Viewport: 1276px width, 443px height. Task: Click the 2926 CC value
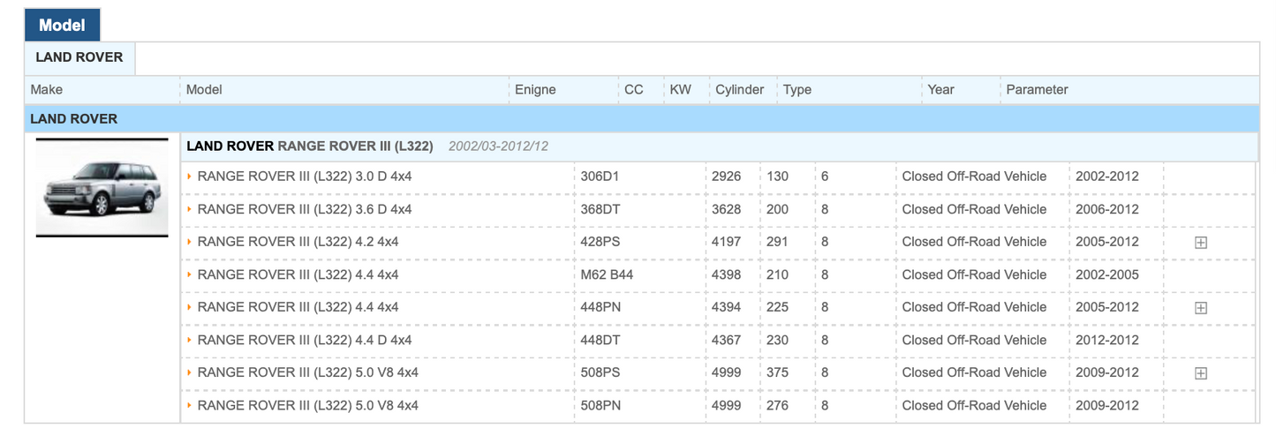727,176
